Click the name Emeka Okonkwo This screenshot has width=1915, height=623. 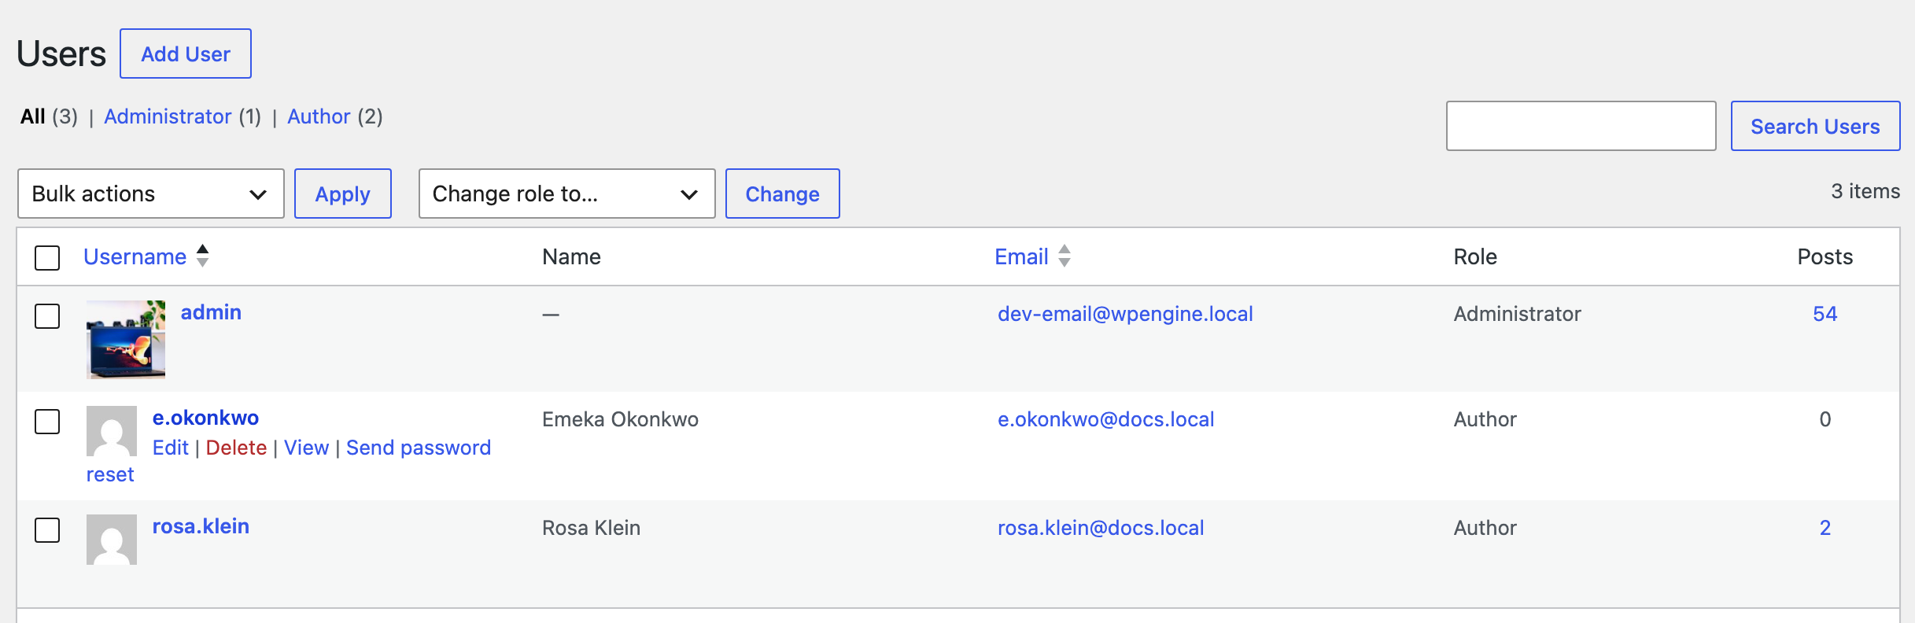click(620, 419)
